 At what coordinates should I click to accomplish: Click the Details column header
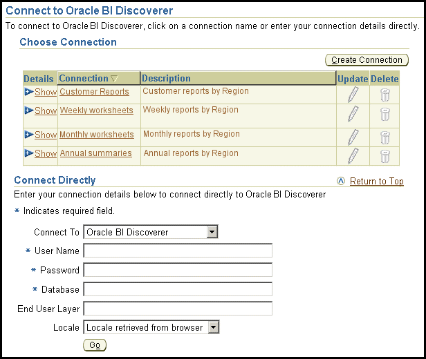[39, 79]
